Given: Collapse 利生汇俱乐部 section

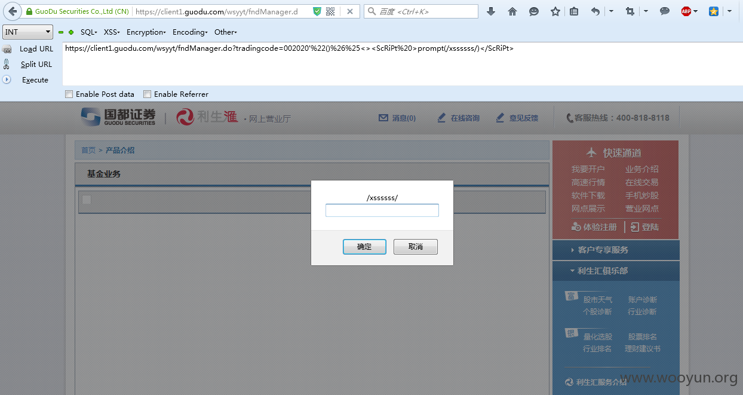Looking at the screenshot, I should point(616,271).
